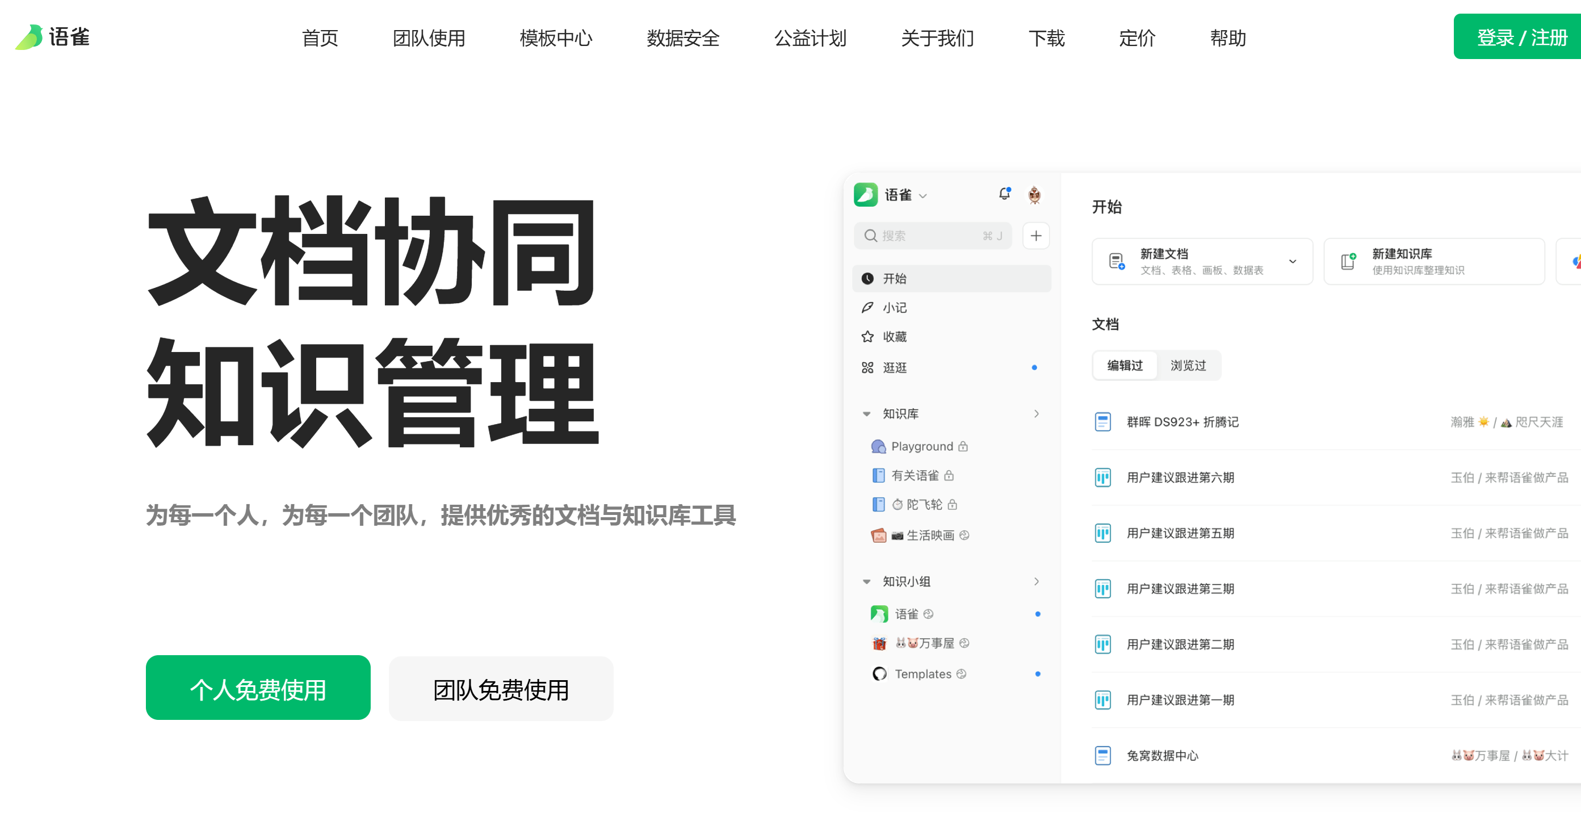Click the green Yuque app icon in the sidebar

[866, 195]
